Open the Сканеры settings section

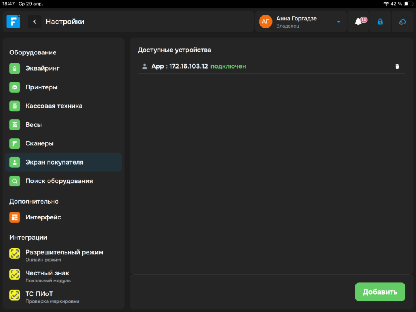click(x=64, y=143)
